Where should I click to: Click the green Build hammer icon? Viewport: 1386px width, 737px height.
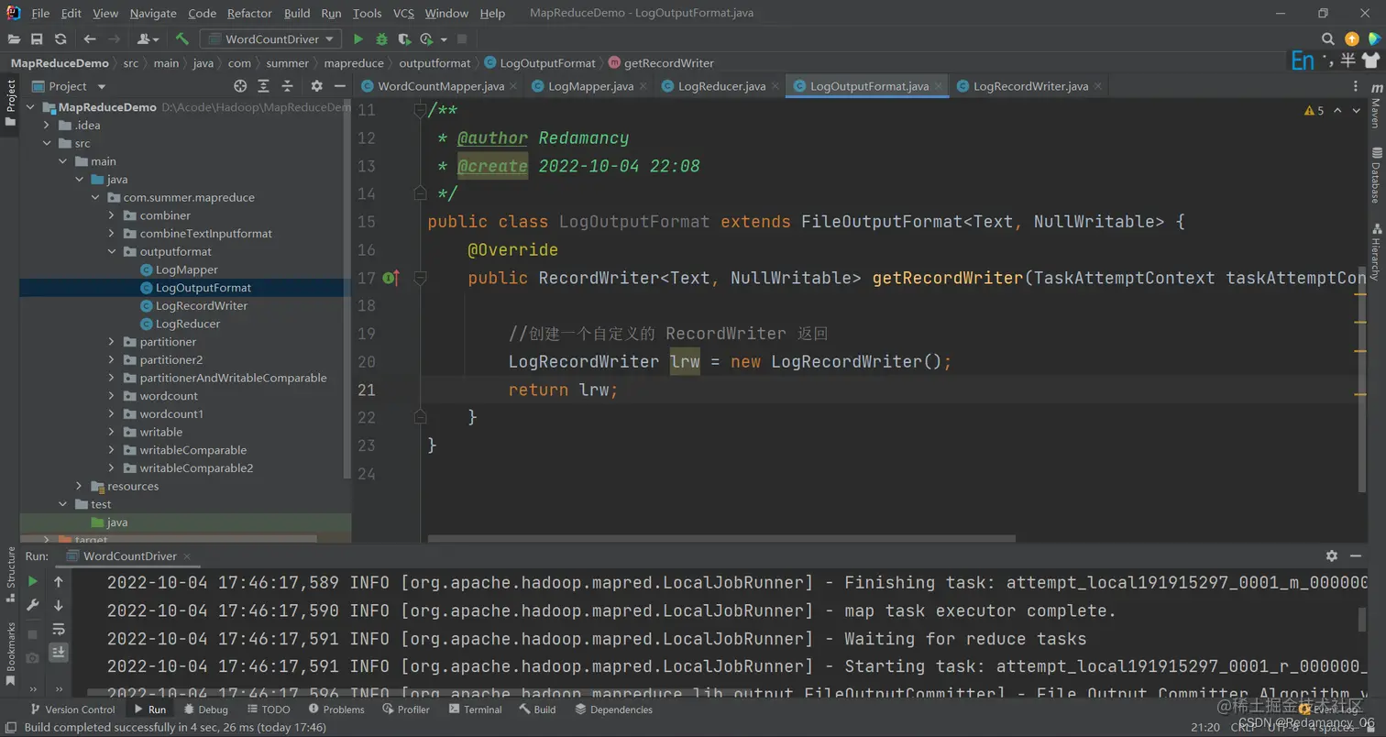(182, 38)
